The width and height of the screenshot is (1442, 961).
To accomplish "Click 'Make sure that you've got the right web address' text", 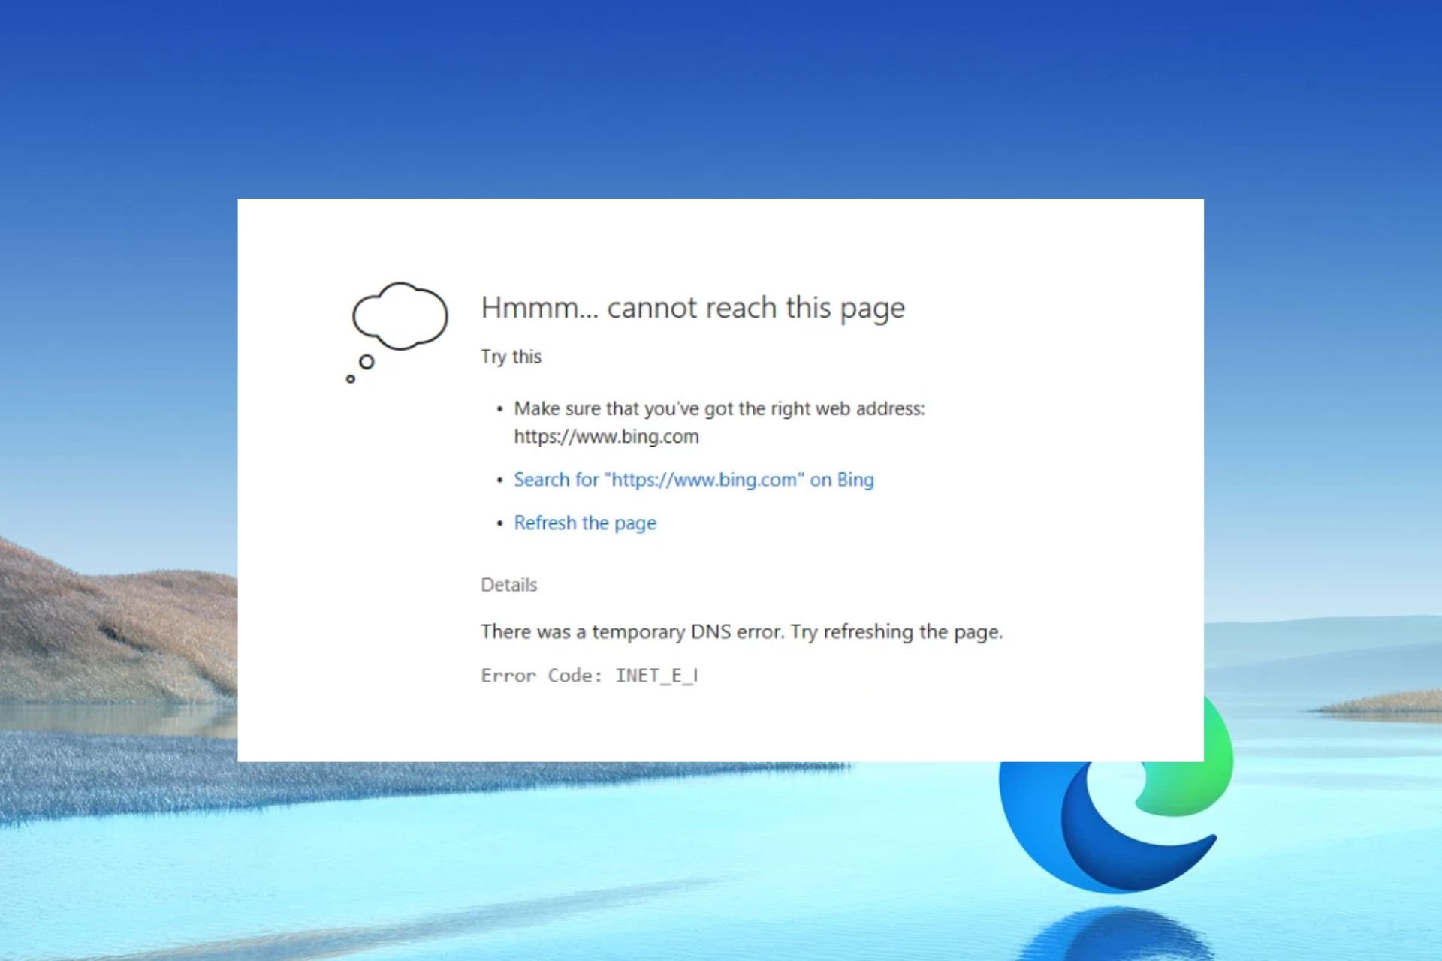I will (x=719, y=408).
